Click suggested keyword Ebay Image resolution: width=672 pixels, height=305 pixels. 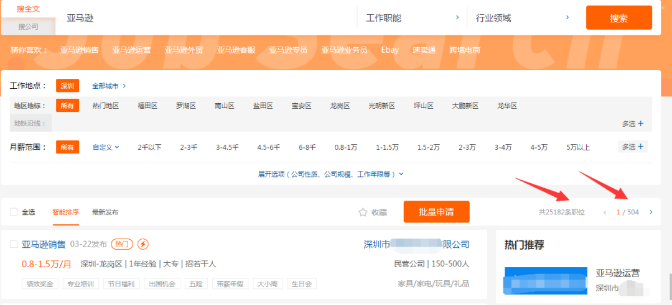[390, 50]
